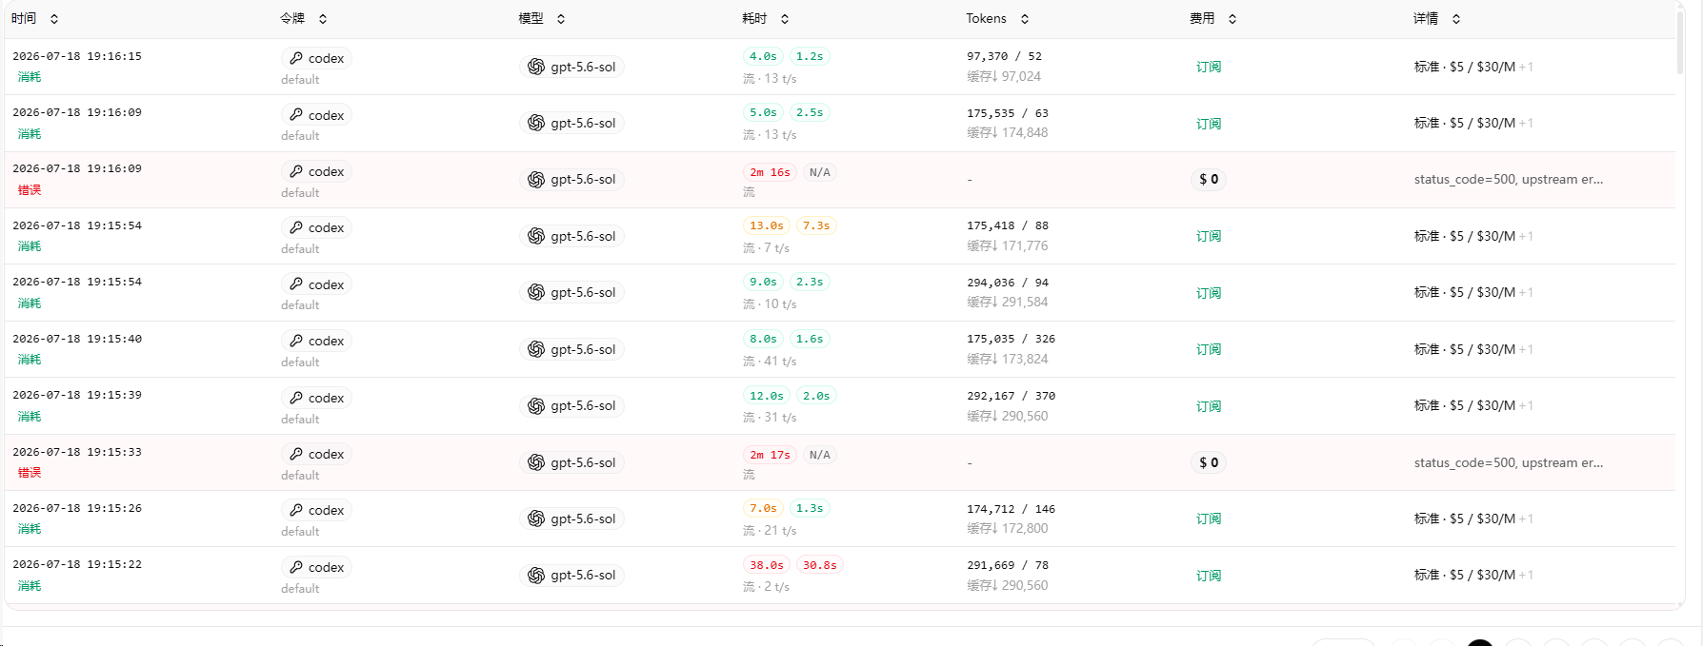Viewport: 1703px width, 646px height.
Task: Click the 错误 status label in the 19:15:33 row
Action: 30,473
